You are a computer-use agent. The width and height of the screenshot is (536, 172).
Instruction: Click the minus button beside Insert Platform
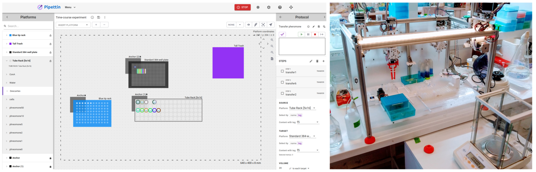[x=104, y=25]
